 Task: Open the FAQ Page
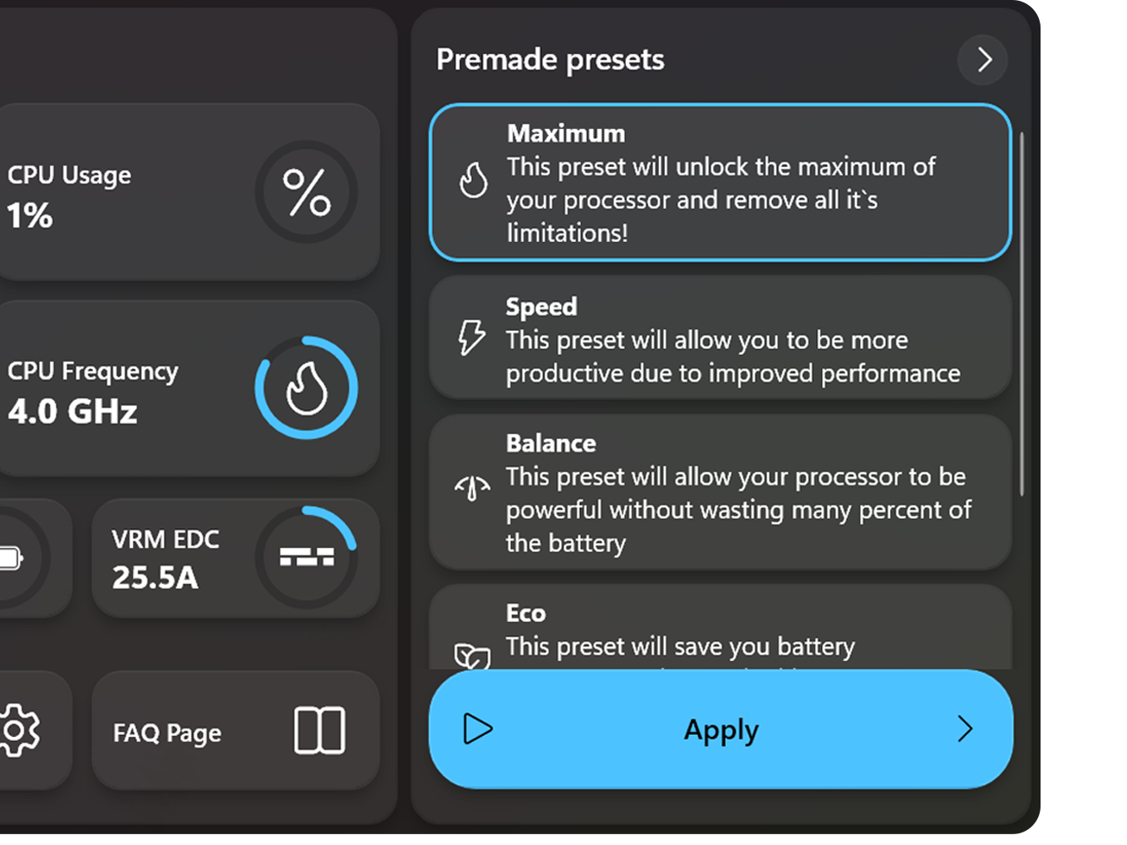(235, 729)
